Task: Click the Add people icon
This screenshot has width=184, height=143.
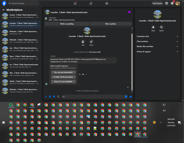Action: 83,42
